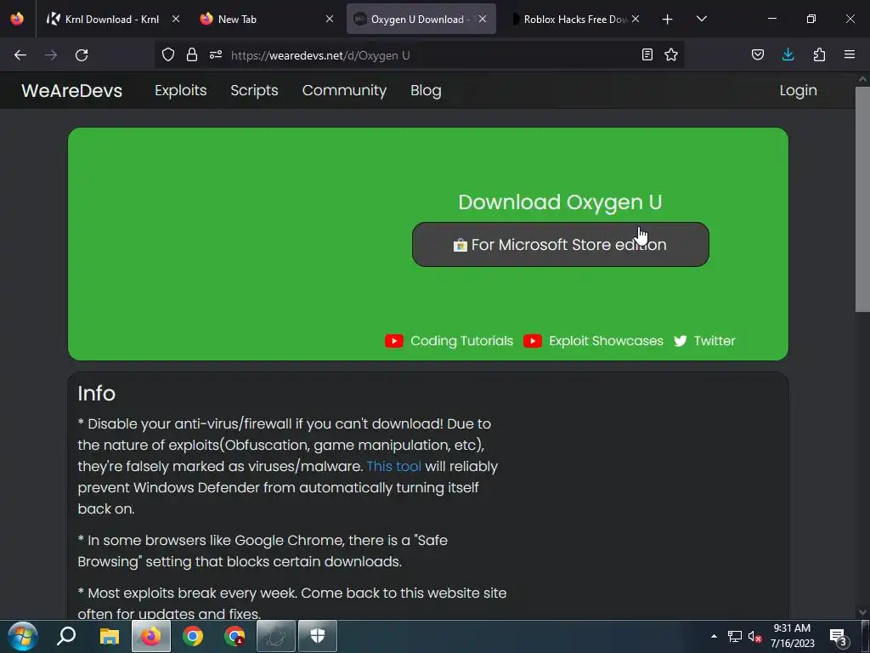This screenshot has height=653, width=870.
Task: Open the Blog menu item
Action: coord(426,90)
